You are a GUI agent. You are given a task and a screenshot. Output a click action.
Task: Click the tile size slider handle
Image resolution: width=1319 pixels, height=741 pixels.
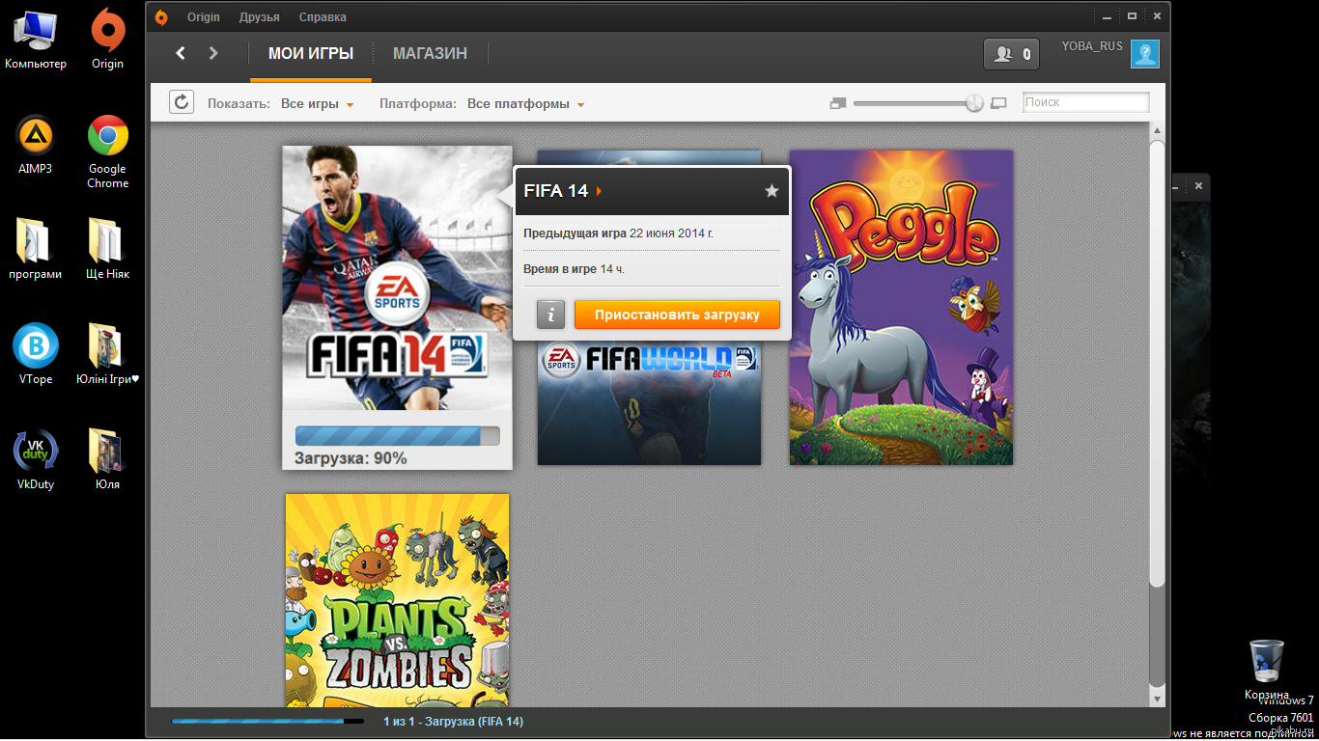[x=974, y=103]
